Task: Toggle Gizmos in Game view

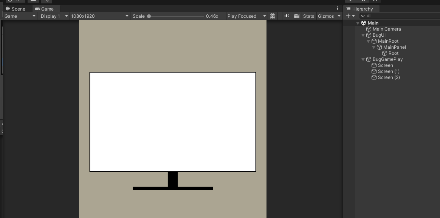Action: 326,16
